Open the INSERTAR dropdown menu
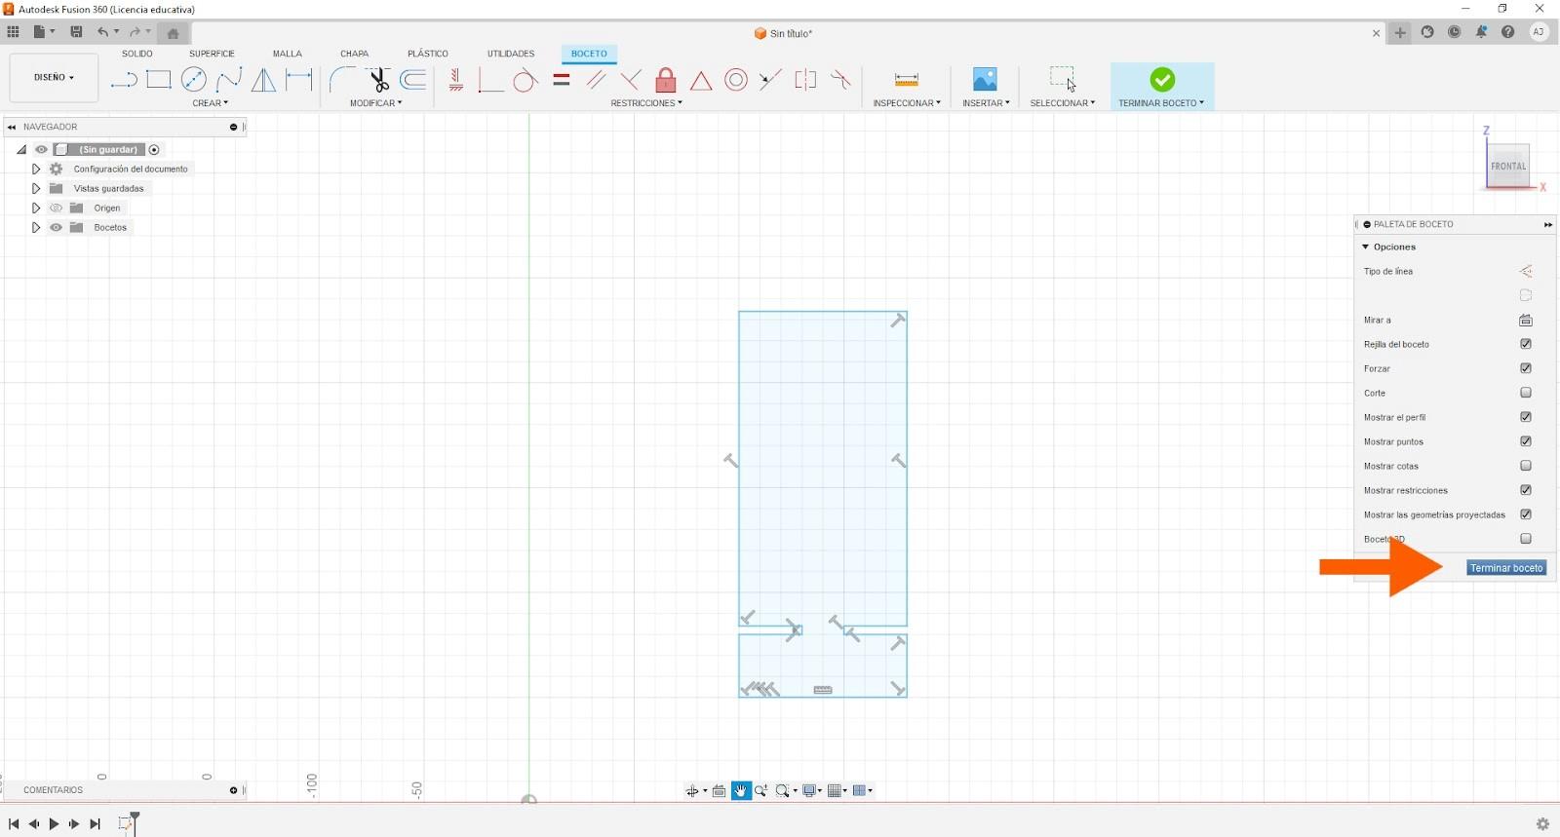 tap(986, 103)
